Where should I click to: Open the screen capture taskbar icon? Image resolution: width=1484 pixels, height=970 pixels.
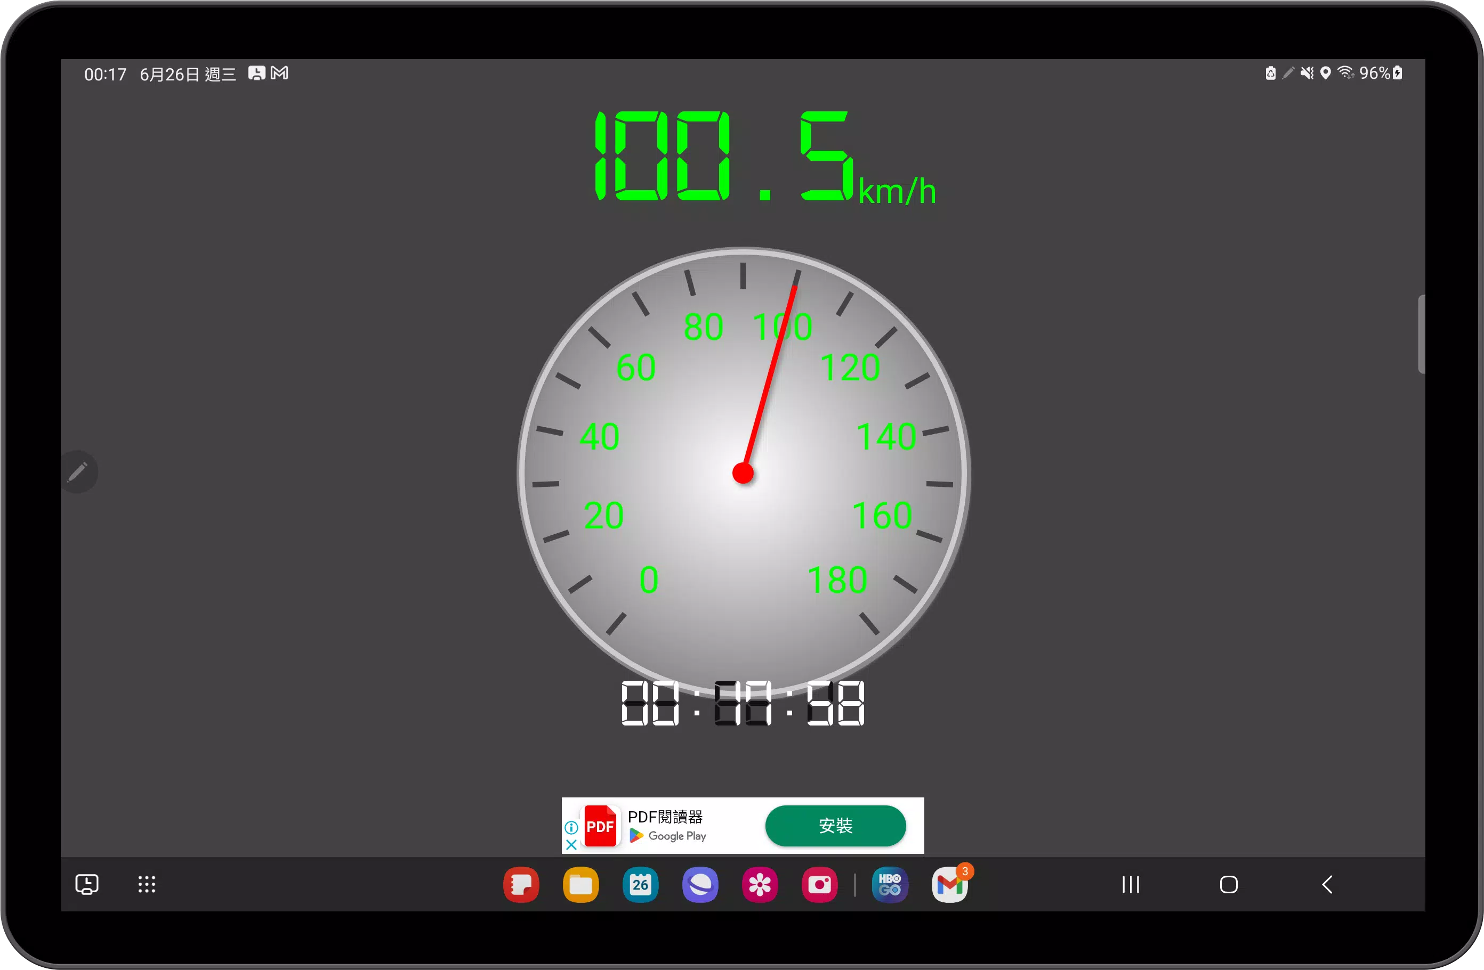tap(87, 884)
